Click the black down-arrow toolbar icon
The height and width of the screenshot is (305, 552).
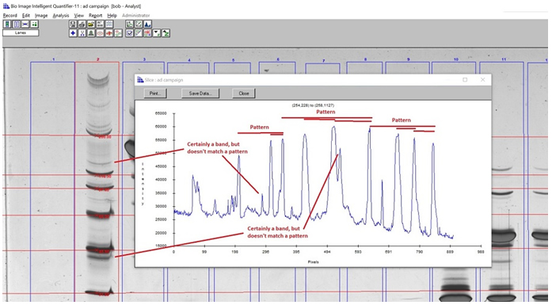157,33
